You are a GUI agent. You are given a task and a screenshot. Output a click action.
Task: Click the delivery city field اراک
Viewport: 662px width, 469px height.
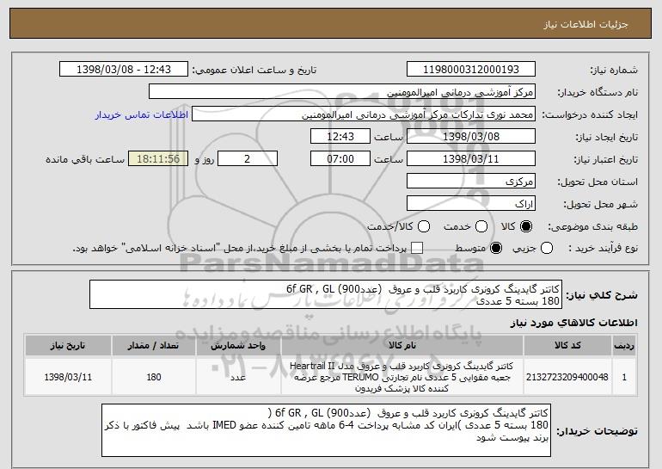point(471,204)
